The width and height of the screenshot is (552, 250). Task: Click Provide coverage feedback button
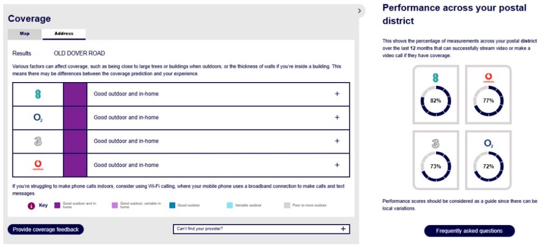pyautogui.click(x=46, y=229)
